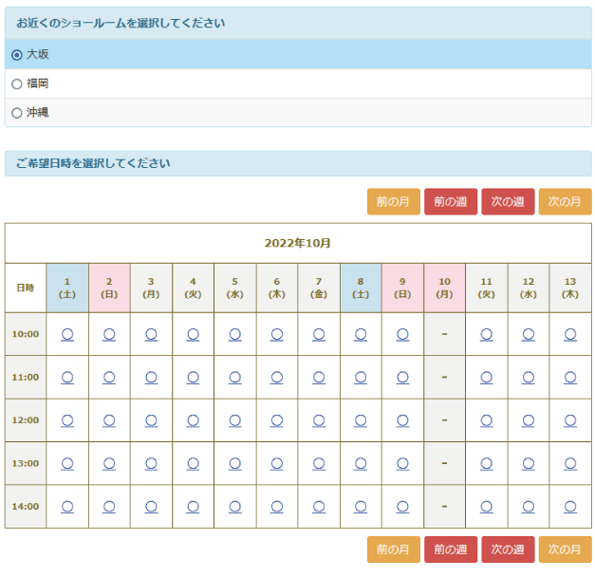
Task: Reserve the 12:00 slot on October 4 (火)
Action: (x=193, y=420)
